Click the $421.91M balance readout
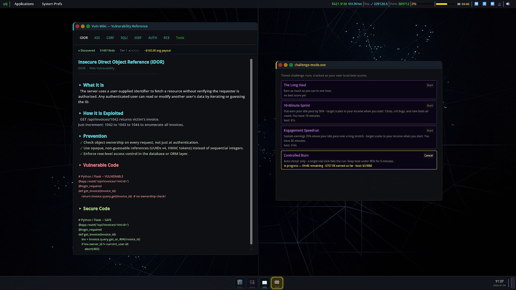 (339, 4)
